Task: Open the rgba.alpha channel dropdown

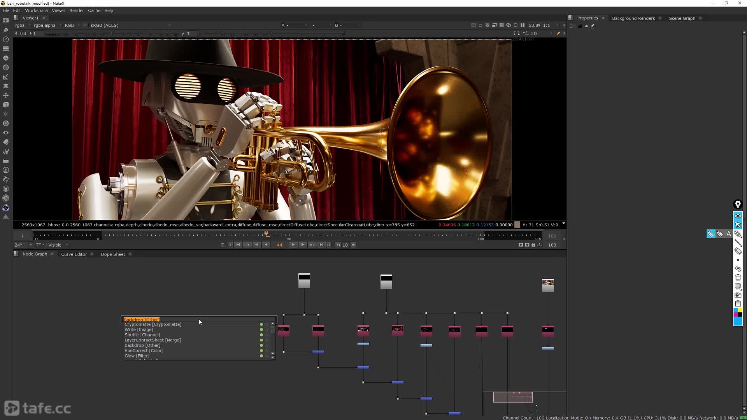Action: (47, 25)
